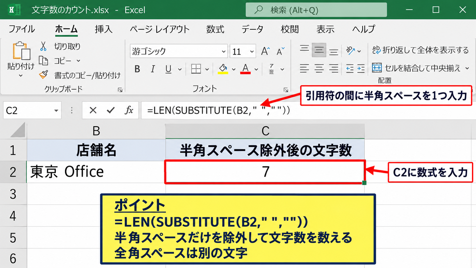Align text right icon
476x268 pixels.
(334, 68)
